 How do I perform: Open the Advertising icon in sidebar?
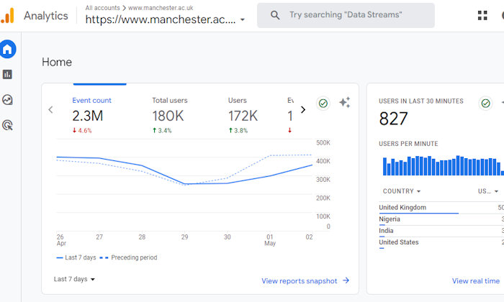(x=7, y=125)
